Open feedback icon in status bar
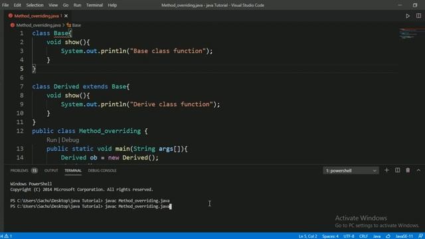The width and height of the screenshot is (425, 239). pyautogui.click(x=420, y=236)
